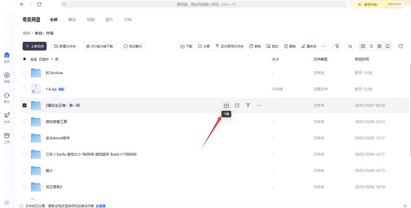Click the 修改时间 column header
411x208 pixels.
tap(362, 59)
